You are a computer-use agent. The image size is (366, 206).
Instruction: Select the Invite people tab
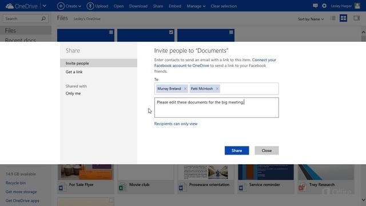point(98,63)
